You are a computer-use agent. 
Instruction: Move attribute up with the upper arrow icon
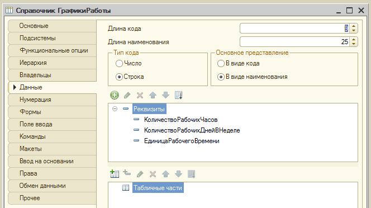point(153,95)
